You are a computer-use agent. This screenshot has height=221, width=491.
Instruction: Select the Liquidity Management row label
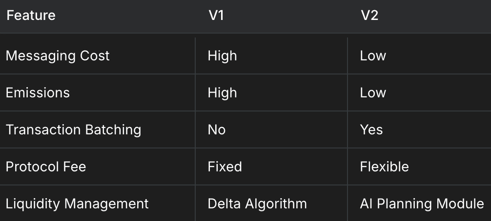point(77,204)
